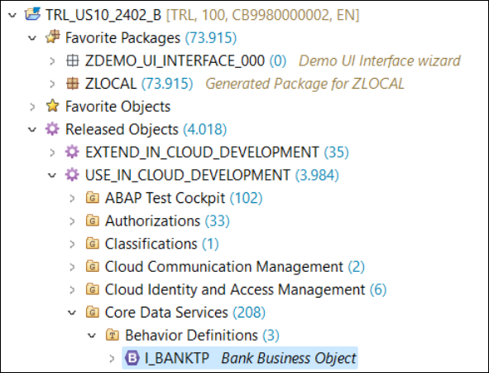Click the ZLOCAL package icon
489x373 pixels.
(x=72, y=84)
